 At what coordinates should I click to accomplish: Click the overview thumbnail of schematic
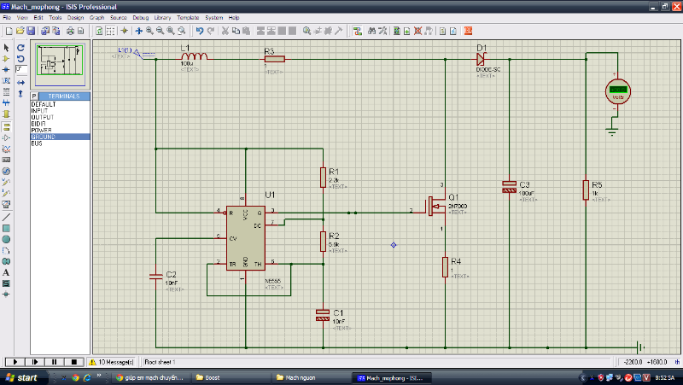[x=59, y=62]
